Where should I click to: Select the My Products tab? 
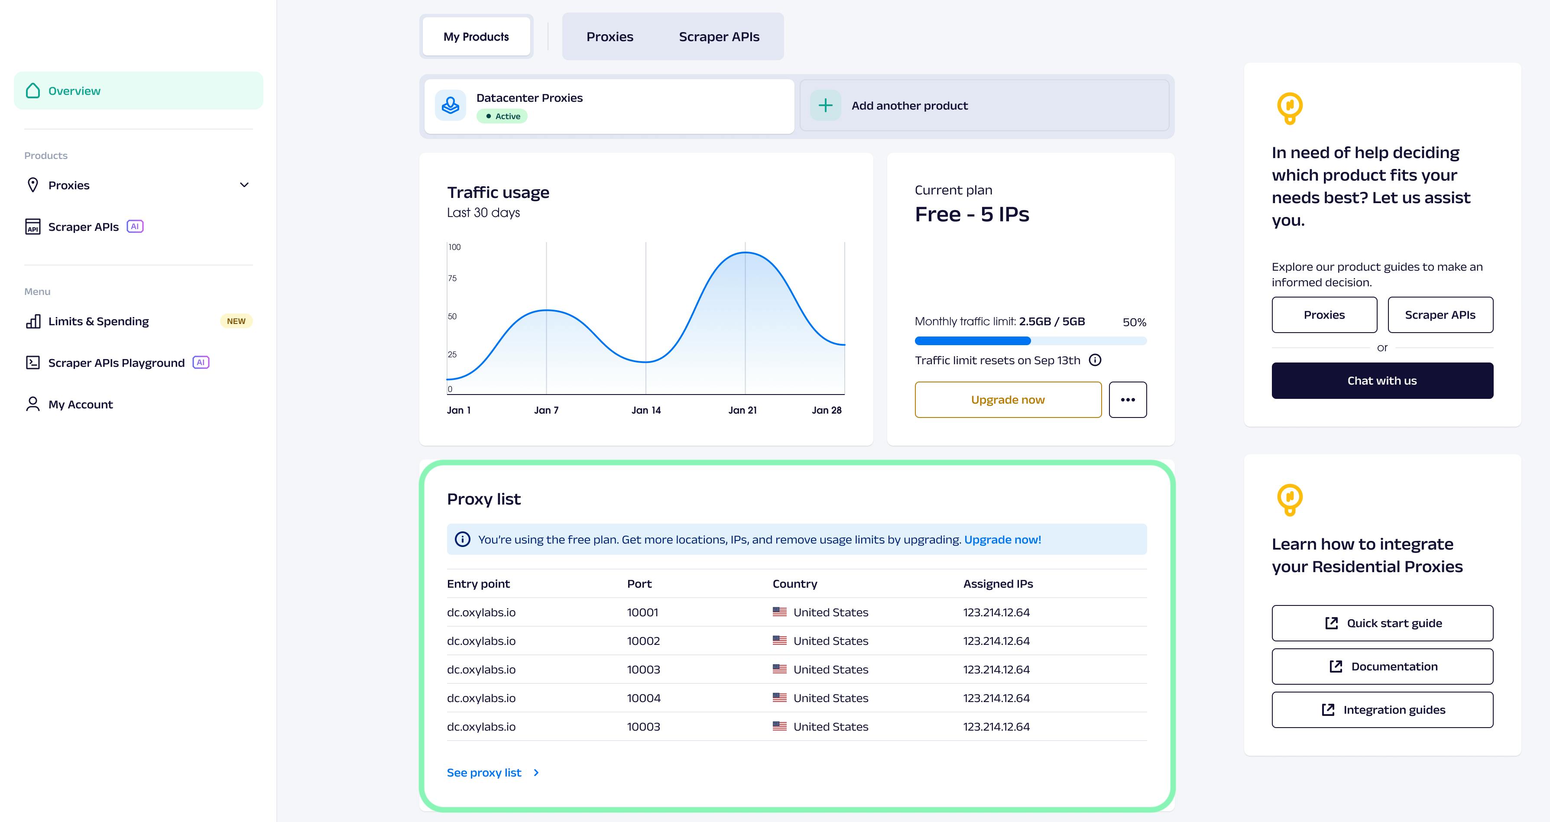coord(476,37)
